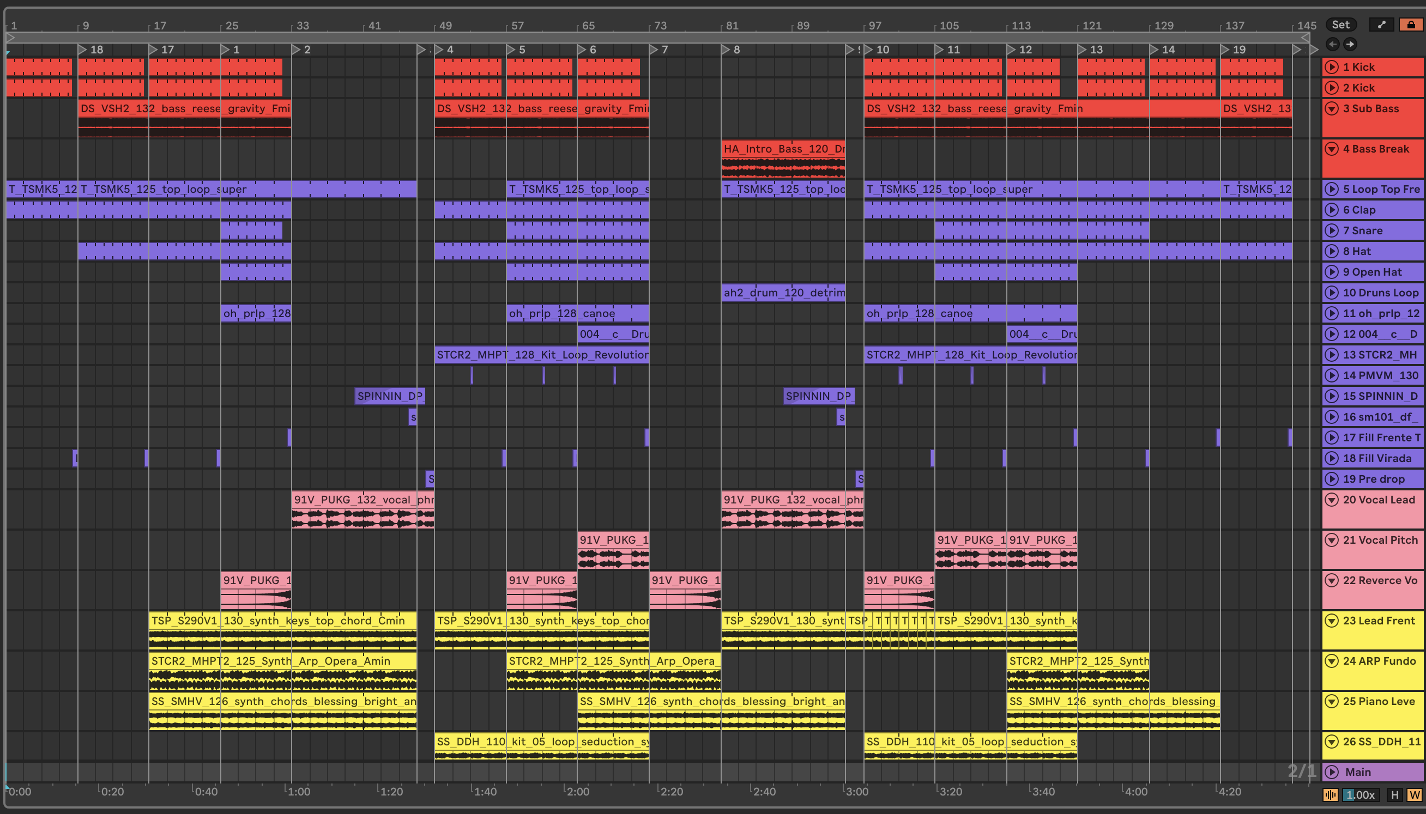Collapse the 20 Vocal Lead track
The width and height of the screenshot is (1426, 814).
click(x=1332, y=500)
